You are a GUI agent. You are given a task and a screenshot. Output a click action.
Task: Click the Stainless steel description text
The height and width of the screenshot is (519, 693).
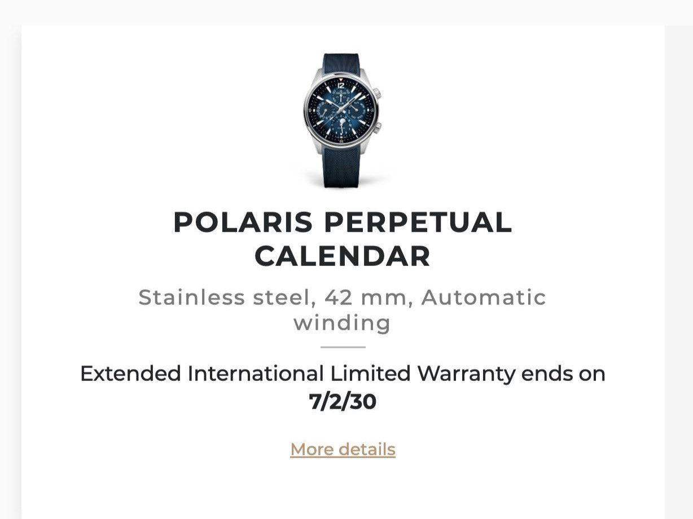point(226,298)
